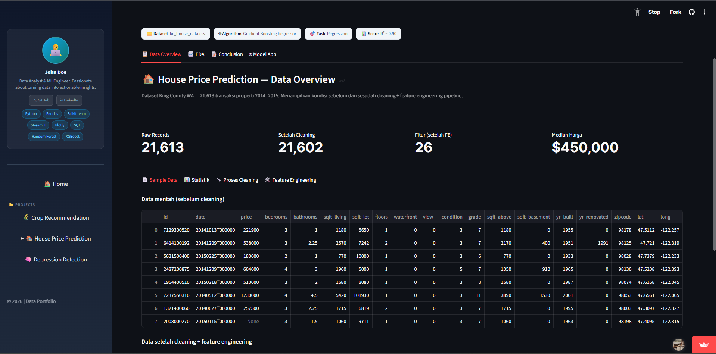Screen dimensions: 716x354
Task: Open the app creator avatar thumbnail
Action: [678, 345]
